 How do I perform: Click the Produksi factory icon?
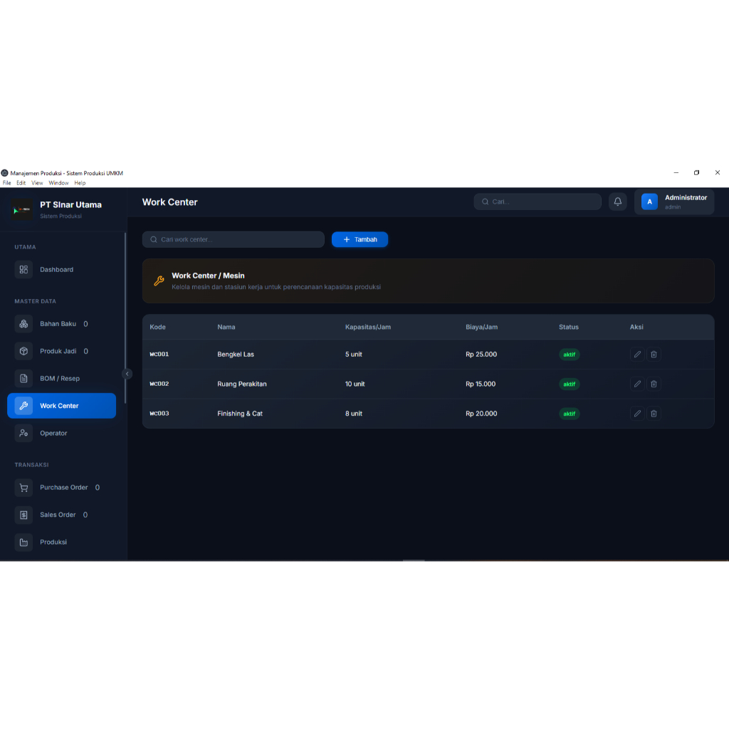point(23,542)
